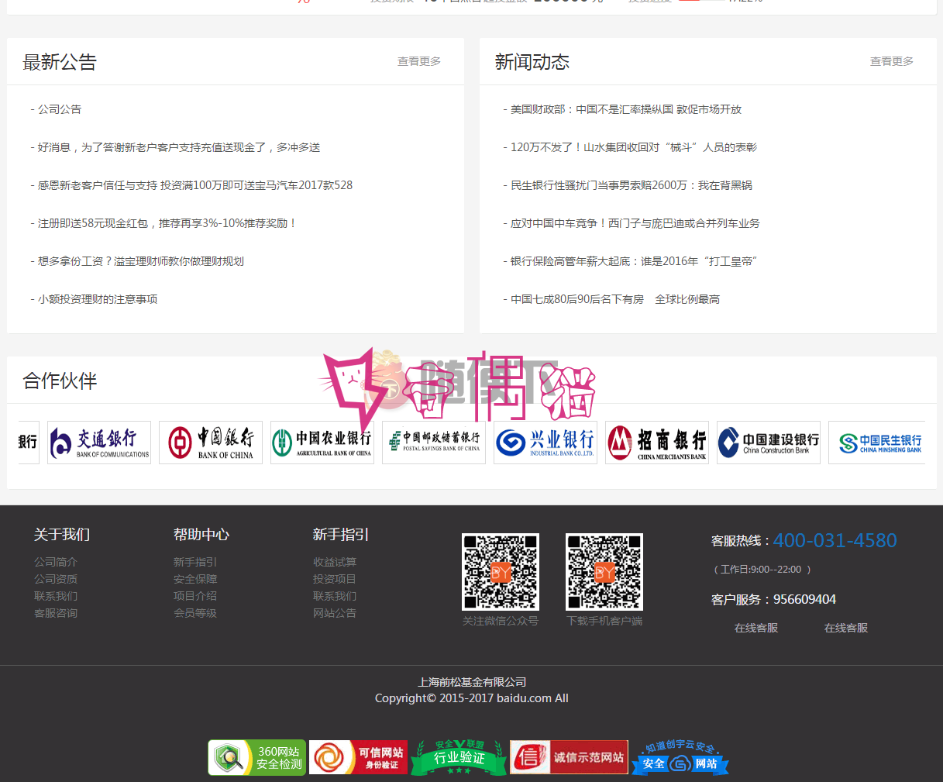Click the 下载手机客户端 caption

604,621
